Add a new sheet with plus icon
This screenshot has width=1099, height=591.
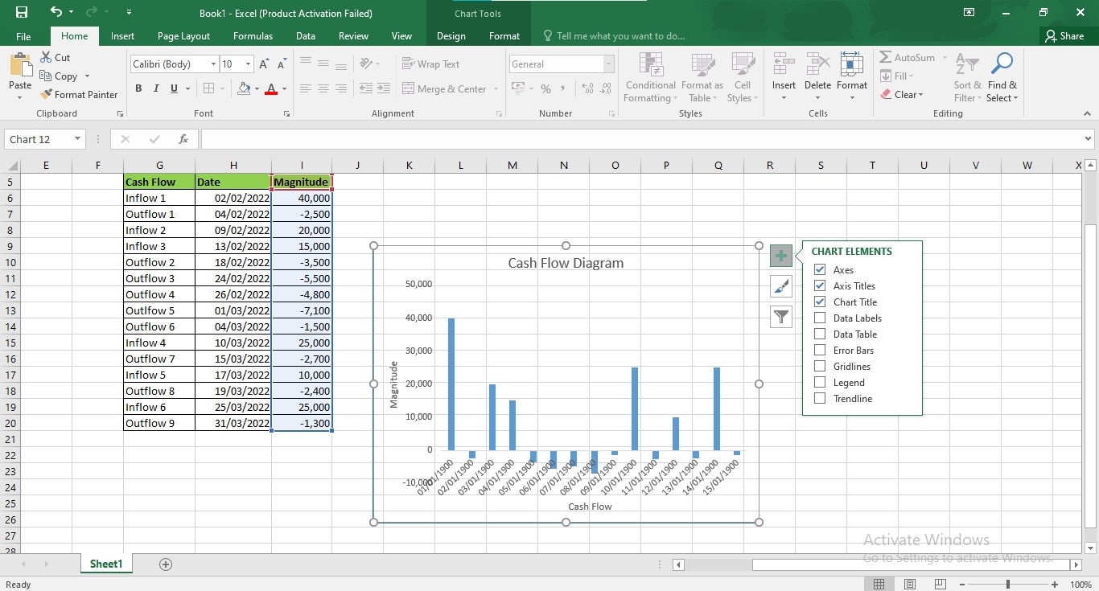(x=166, y=564)
